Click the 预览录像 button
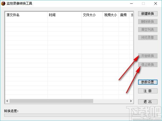The width and height of the screenshot is (162, 121). [x=148, y=37]
